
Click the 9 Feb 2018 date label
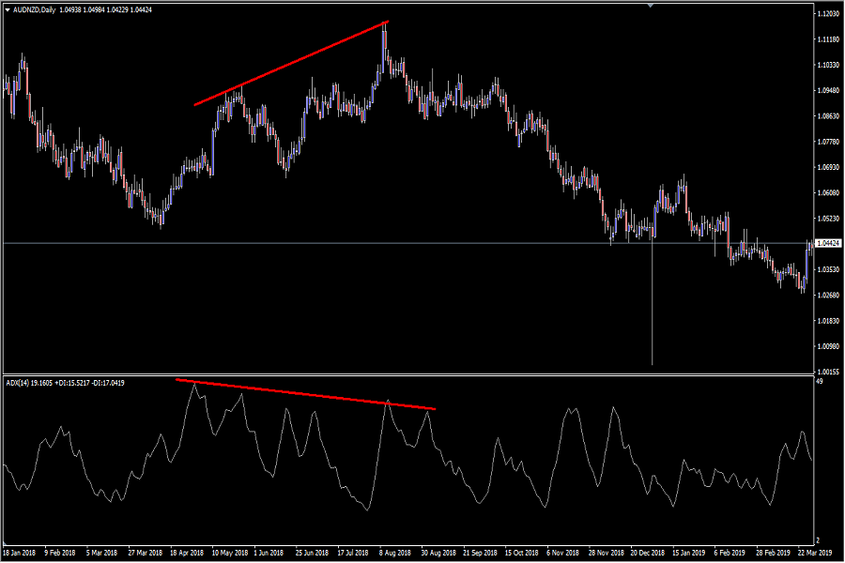pyautogui.click(x=60, y=553)
